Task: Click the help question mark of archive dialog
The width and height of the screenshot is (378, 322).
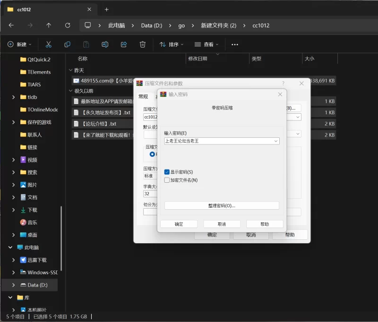Action: (283, 83)
